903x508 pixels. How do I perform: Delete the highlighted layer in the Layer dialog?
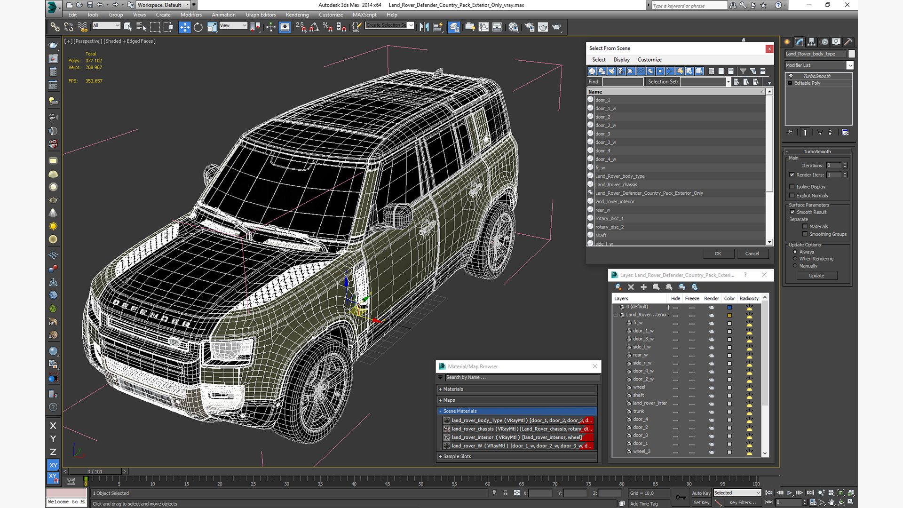pyautogui.click(x=631, y=287)
